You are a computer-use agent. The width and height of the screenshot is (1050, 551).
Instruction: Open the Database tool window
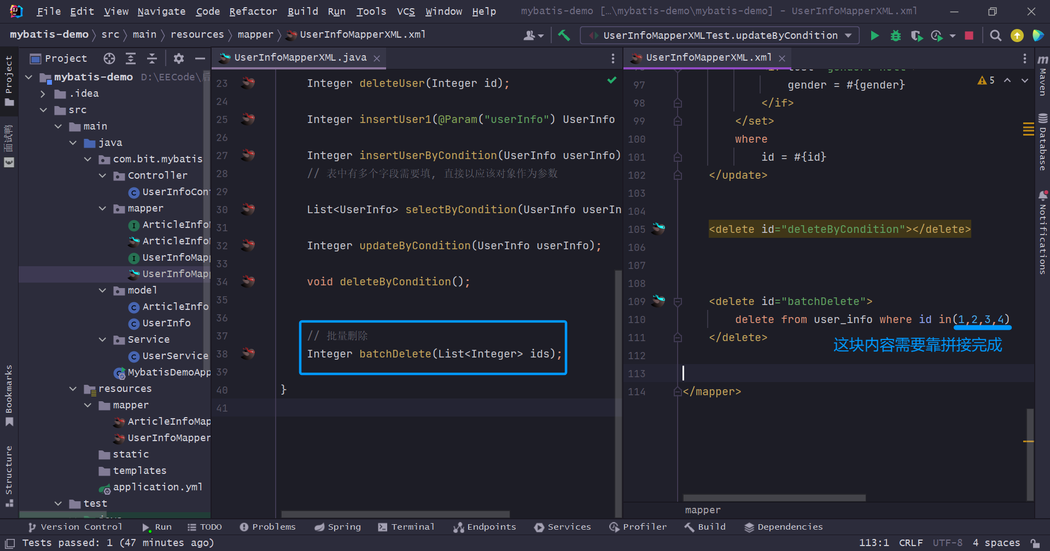(1042, 142)
